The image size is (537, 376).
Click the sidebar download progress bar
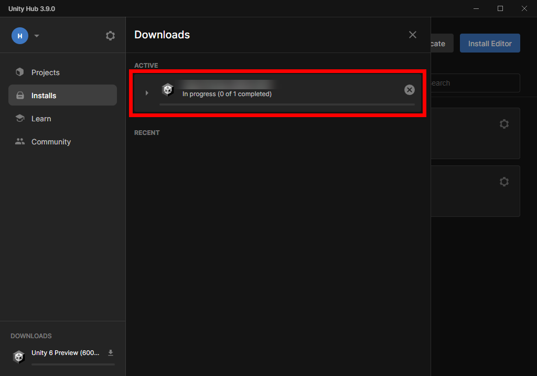pos(73,364)
